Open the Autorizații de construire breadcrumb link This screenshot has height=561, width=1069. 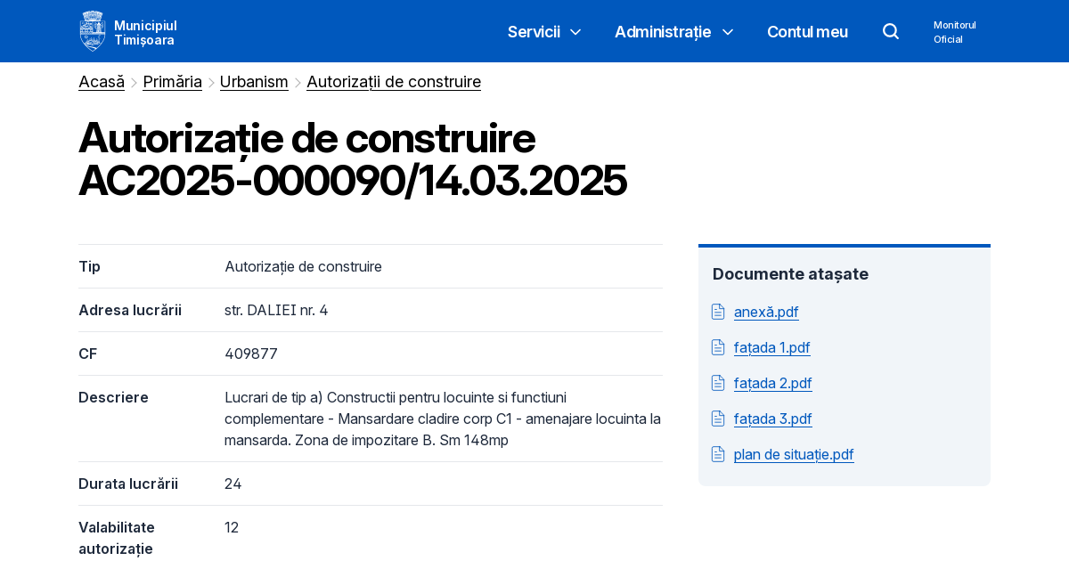(x=394, y=81)
